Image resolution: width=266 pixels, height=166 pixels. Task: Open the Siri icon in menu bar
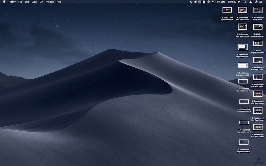(256, 2)
